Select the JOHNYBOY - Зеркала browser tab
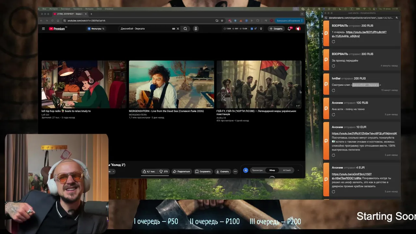 tap(70, 14)
